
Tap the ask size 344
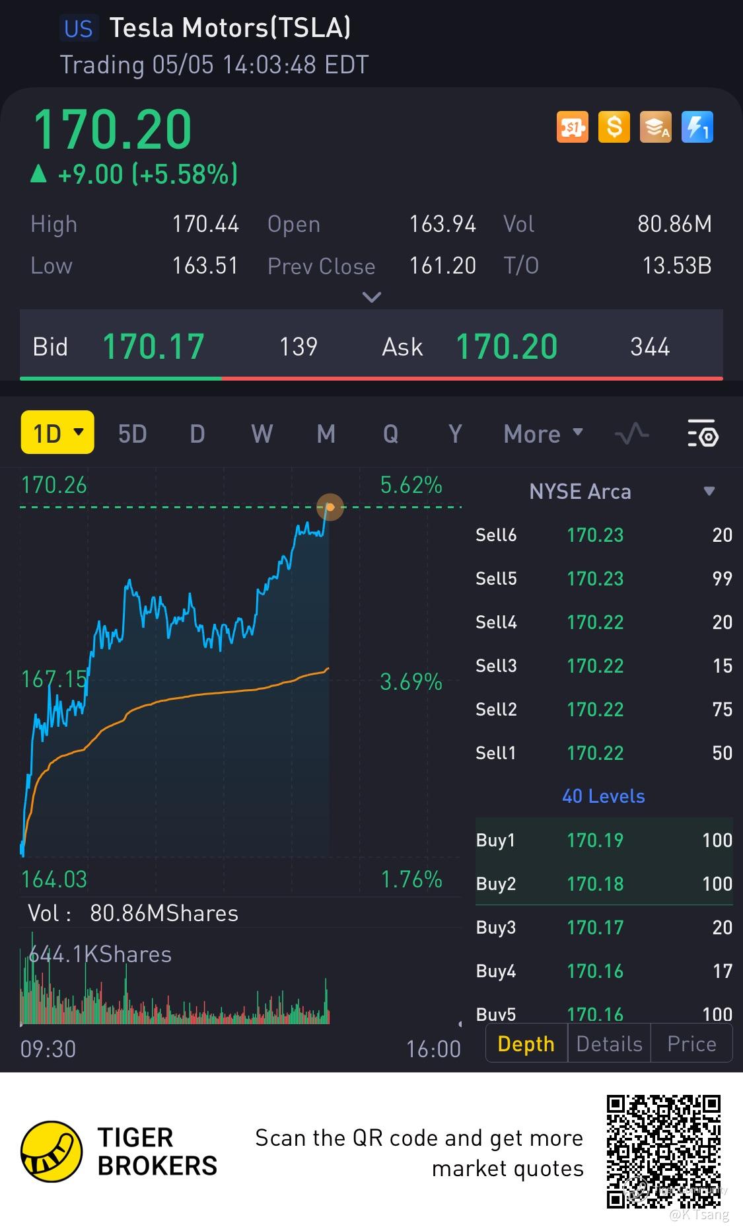[650, 347]
